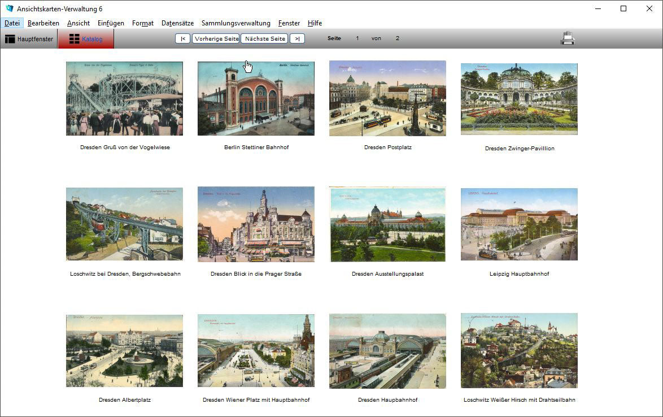Screen dimensions: 663x417
Task: Jump to last page with >| button
Action: (x=297, y=38)
